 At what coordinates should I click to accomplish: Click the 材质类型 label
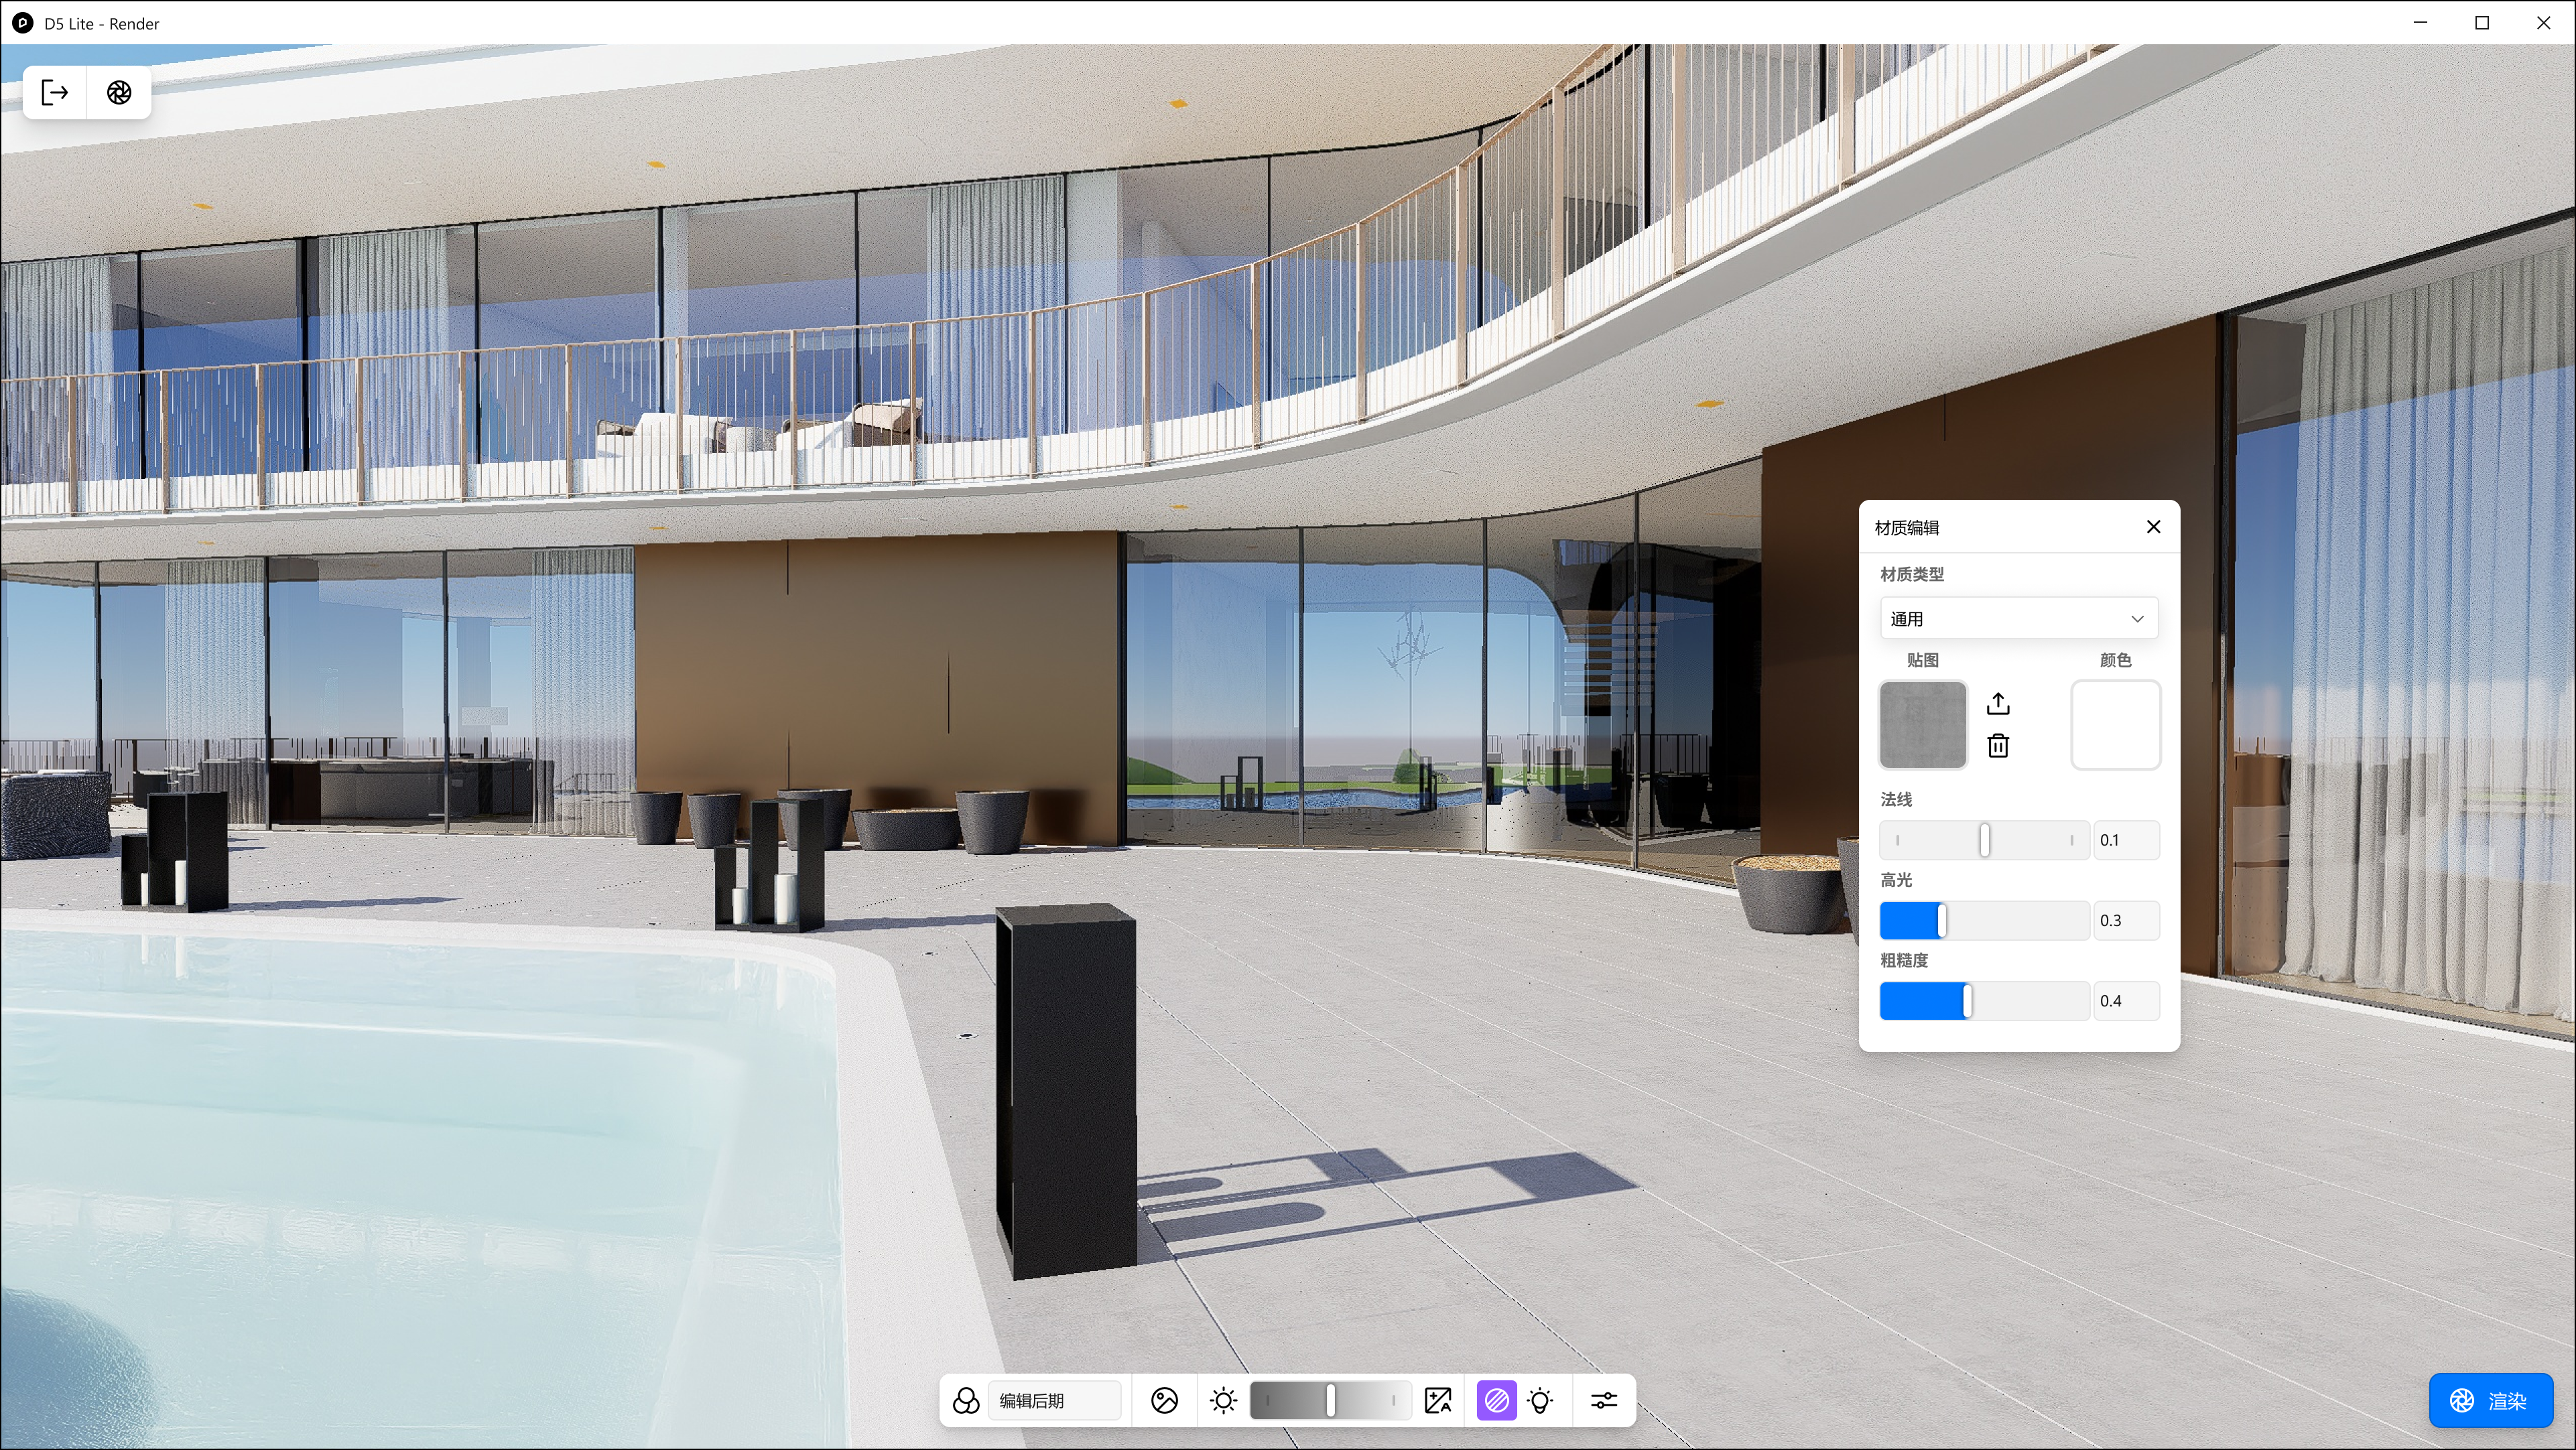pos(1912,574)
